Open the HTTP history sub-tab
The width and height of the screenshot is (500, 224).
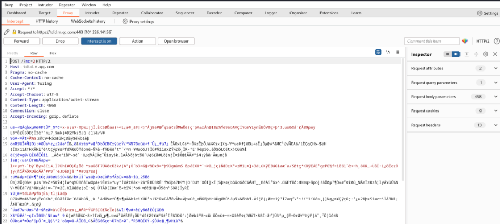[47, 22]
